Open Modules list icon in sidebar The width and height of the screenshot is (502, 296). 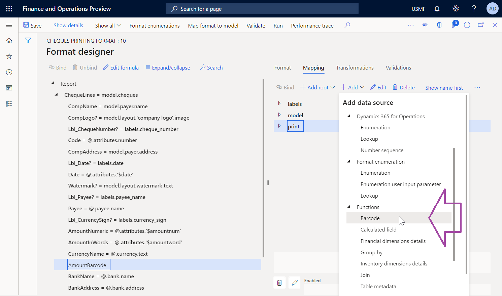tap(9, 104)
